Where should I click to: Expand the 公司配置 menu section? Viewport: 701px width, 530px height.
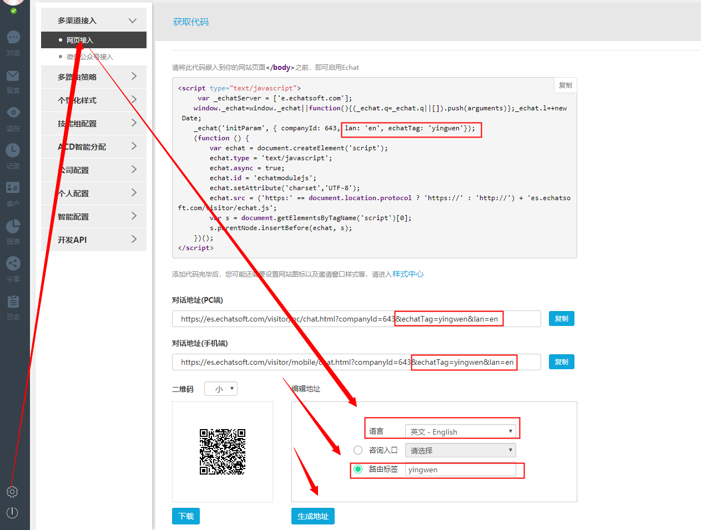pyautogui.click(x=94, y=170)
